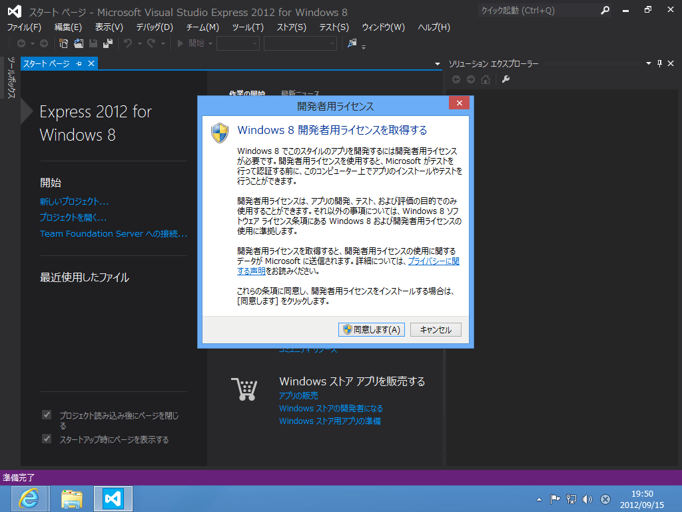
Task: Click Solution Explorer home icon
Action: [x=486, y=79]
